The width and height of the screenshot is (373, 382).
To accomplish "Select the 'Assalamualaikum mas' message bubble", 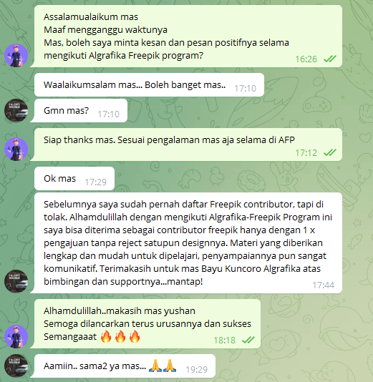I will pos(188,36).
